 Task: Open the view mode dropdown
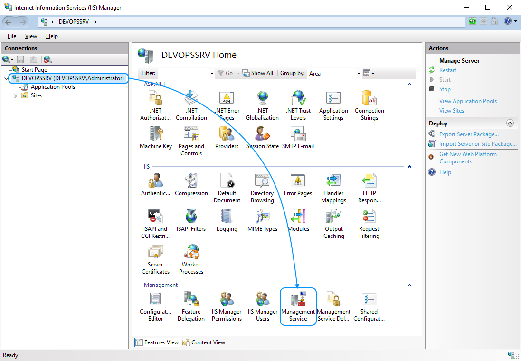[369, 73]
